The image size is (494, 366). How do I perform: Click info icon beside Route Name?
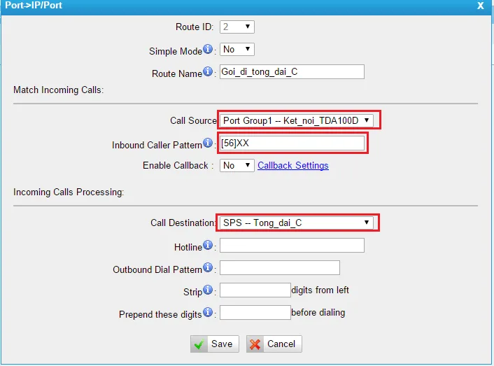tap(208, 73)
